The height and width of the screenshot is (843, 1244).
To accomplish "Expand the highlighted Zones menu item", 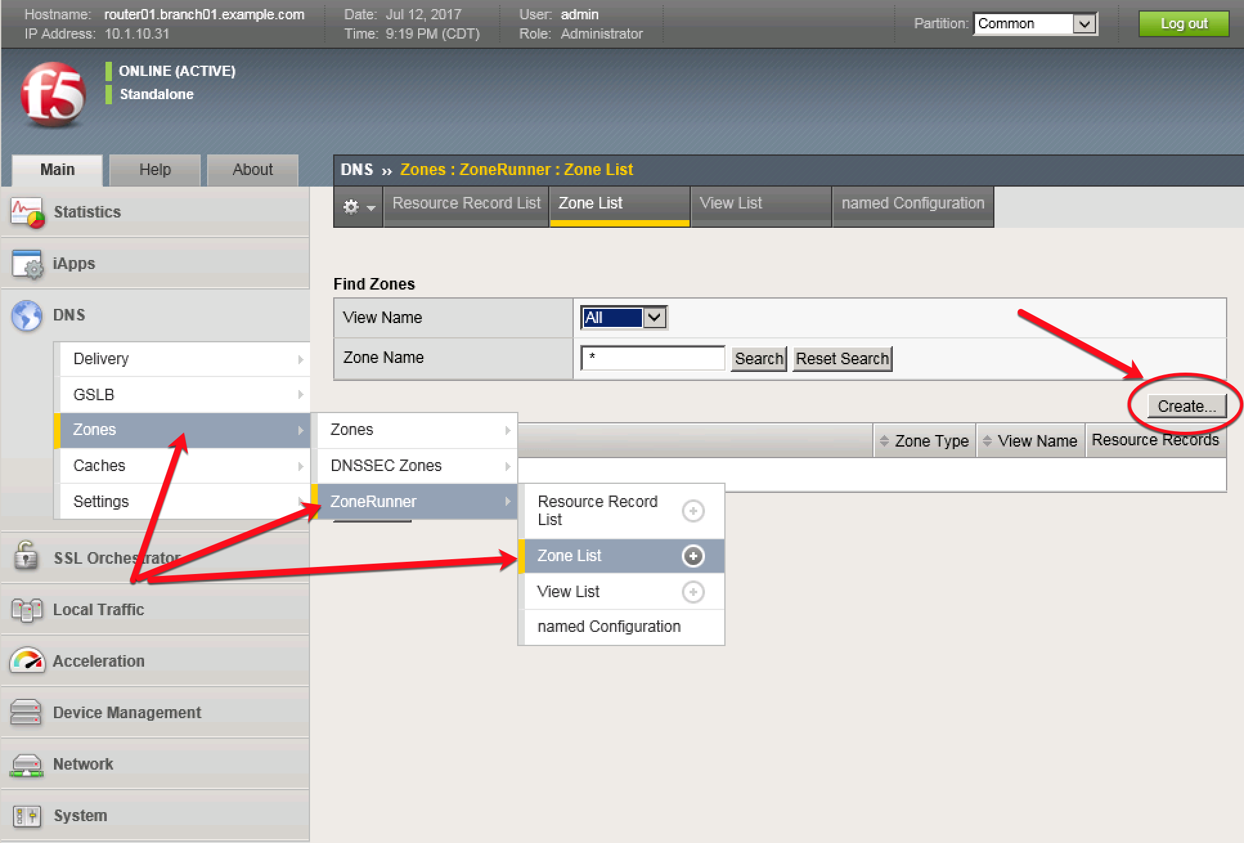I will click(x=182, y=430).
